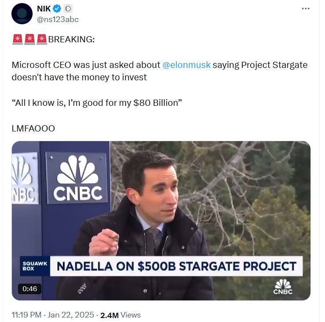The height and width of the screenshot is (322, 325).
Task: Click the "I'm good for my $80 Billion" quote
Action: coord(97,103)
